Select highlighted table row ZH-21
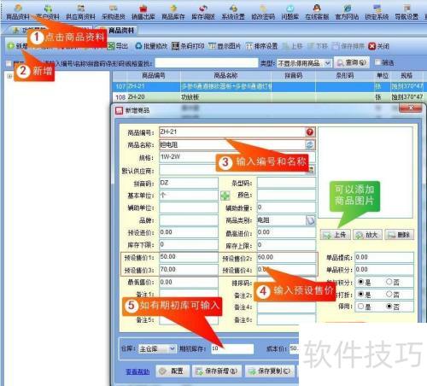The image size is (427, 386). [x=267, y=86]
